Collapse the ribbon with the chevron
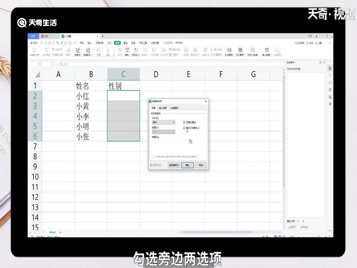357x268 pixels. click(330, 43)
